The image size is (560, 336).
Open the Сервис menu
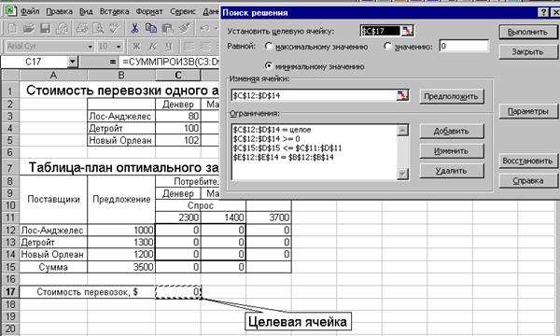183,11
